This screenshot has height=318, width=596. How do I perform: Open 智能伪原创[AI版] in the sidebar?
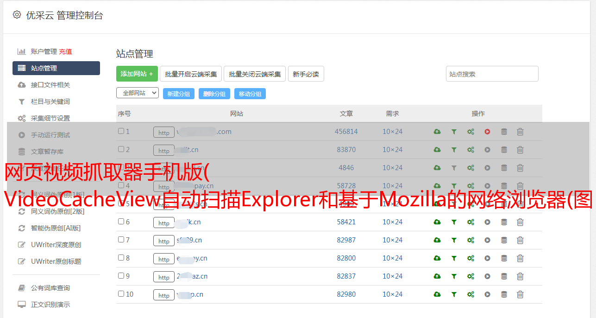click(x=56, y=228)
